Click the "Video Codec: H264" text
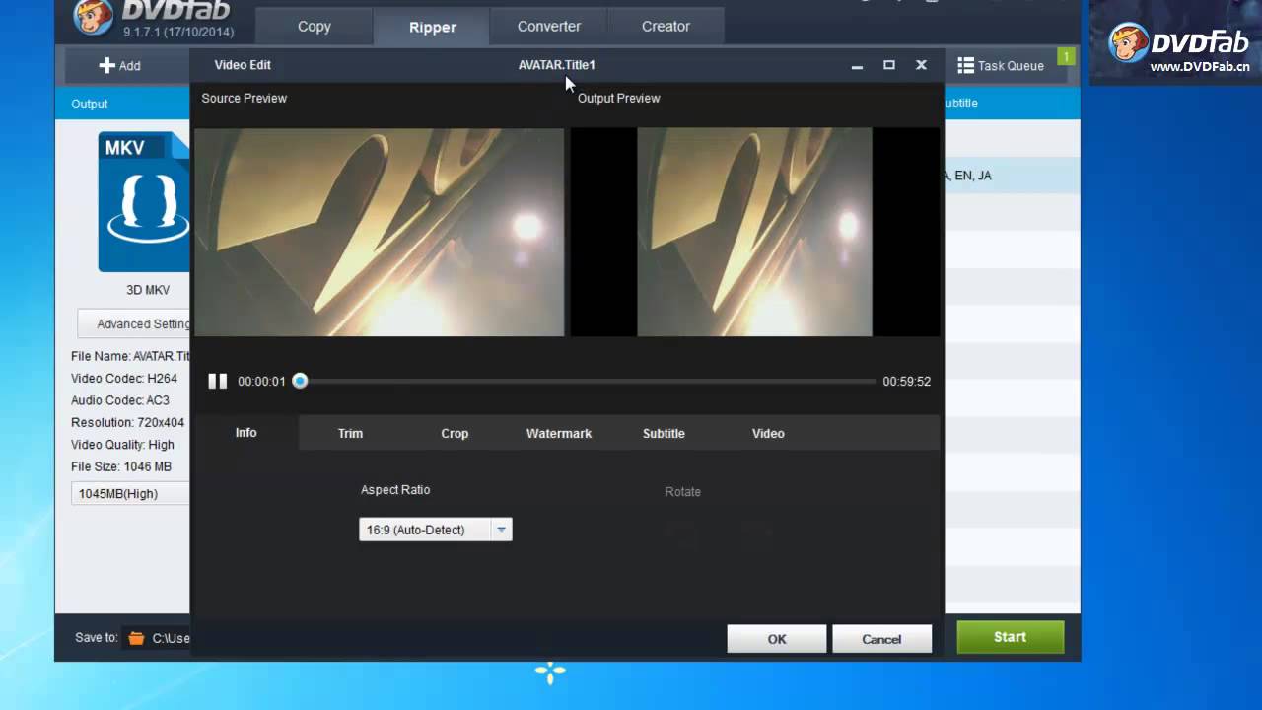This screenshot has width=1262, height=710. pos(124,378)
